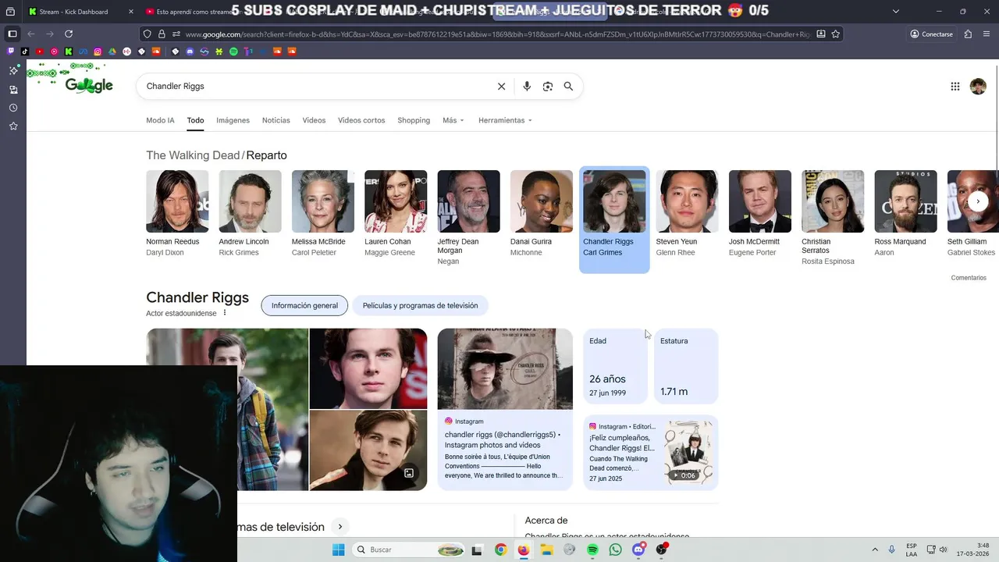The image size is (999, 562).
Task: Show next cast members with arrow
Action: pos(978,201)
